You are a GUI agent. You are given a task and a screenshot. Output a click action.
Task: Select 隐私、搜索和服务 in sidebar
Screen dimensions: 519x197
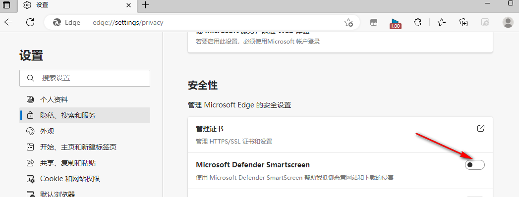(x=85, y=115)
